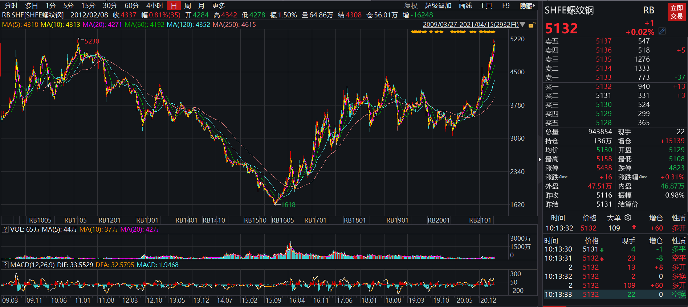Select the 10:13:33 tick row
This screenshot has height=307, width=688.
(x=615, y=294)
